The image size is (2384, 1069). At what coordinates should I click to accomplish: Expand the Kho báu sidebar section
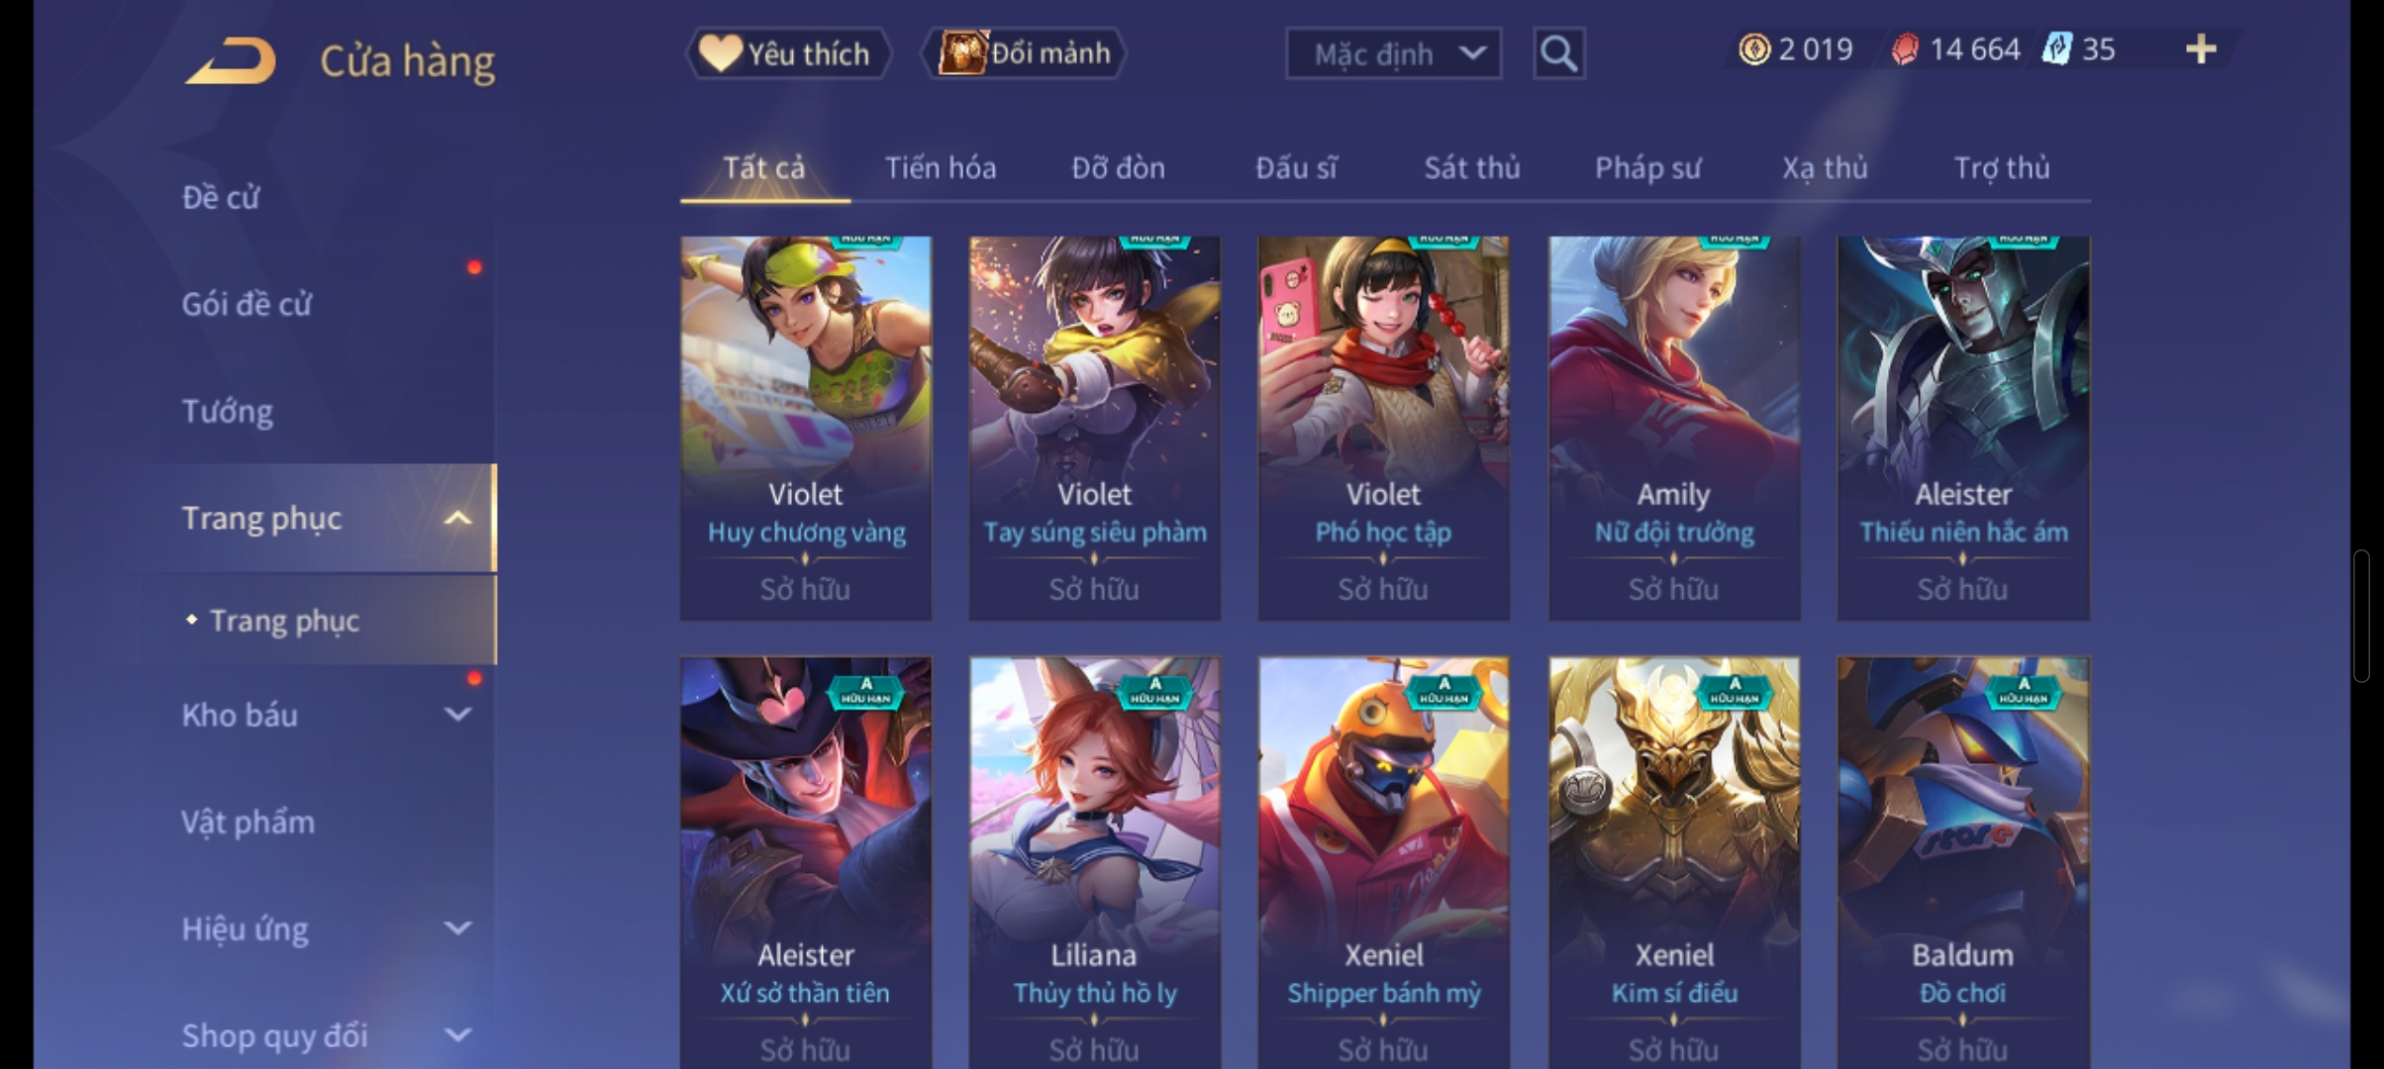(x=457, y=715)
